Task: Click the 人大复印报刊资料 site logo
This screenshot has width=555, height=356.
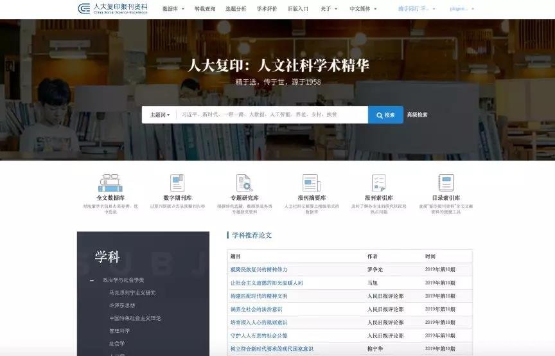Action: [x=112, y=8]
